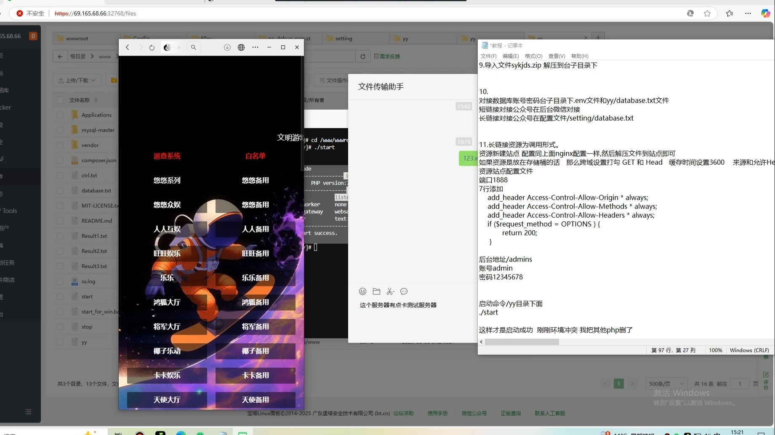Click the taskbar clock showing 15:21
The height and width of the screenshot is (435, 775).
click(737, 432)
